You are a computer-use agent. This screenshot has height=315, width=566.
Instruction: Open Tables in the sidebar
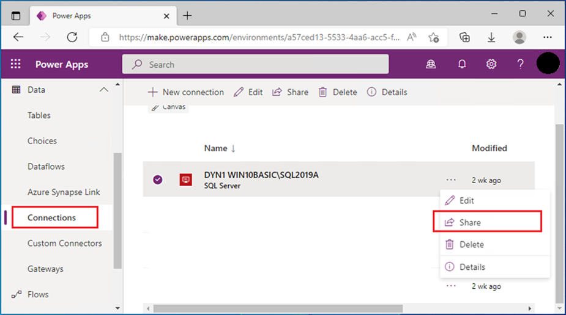click(39, 115)
